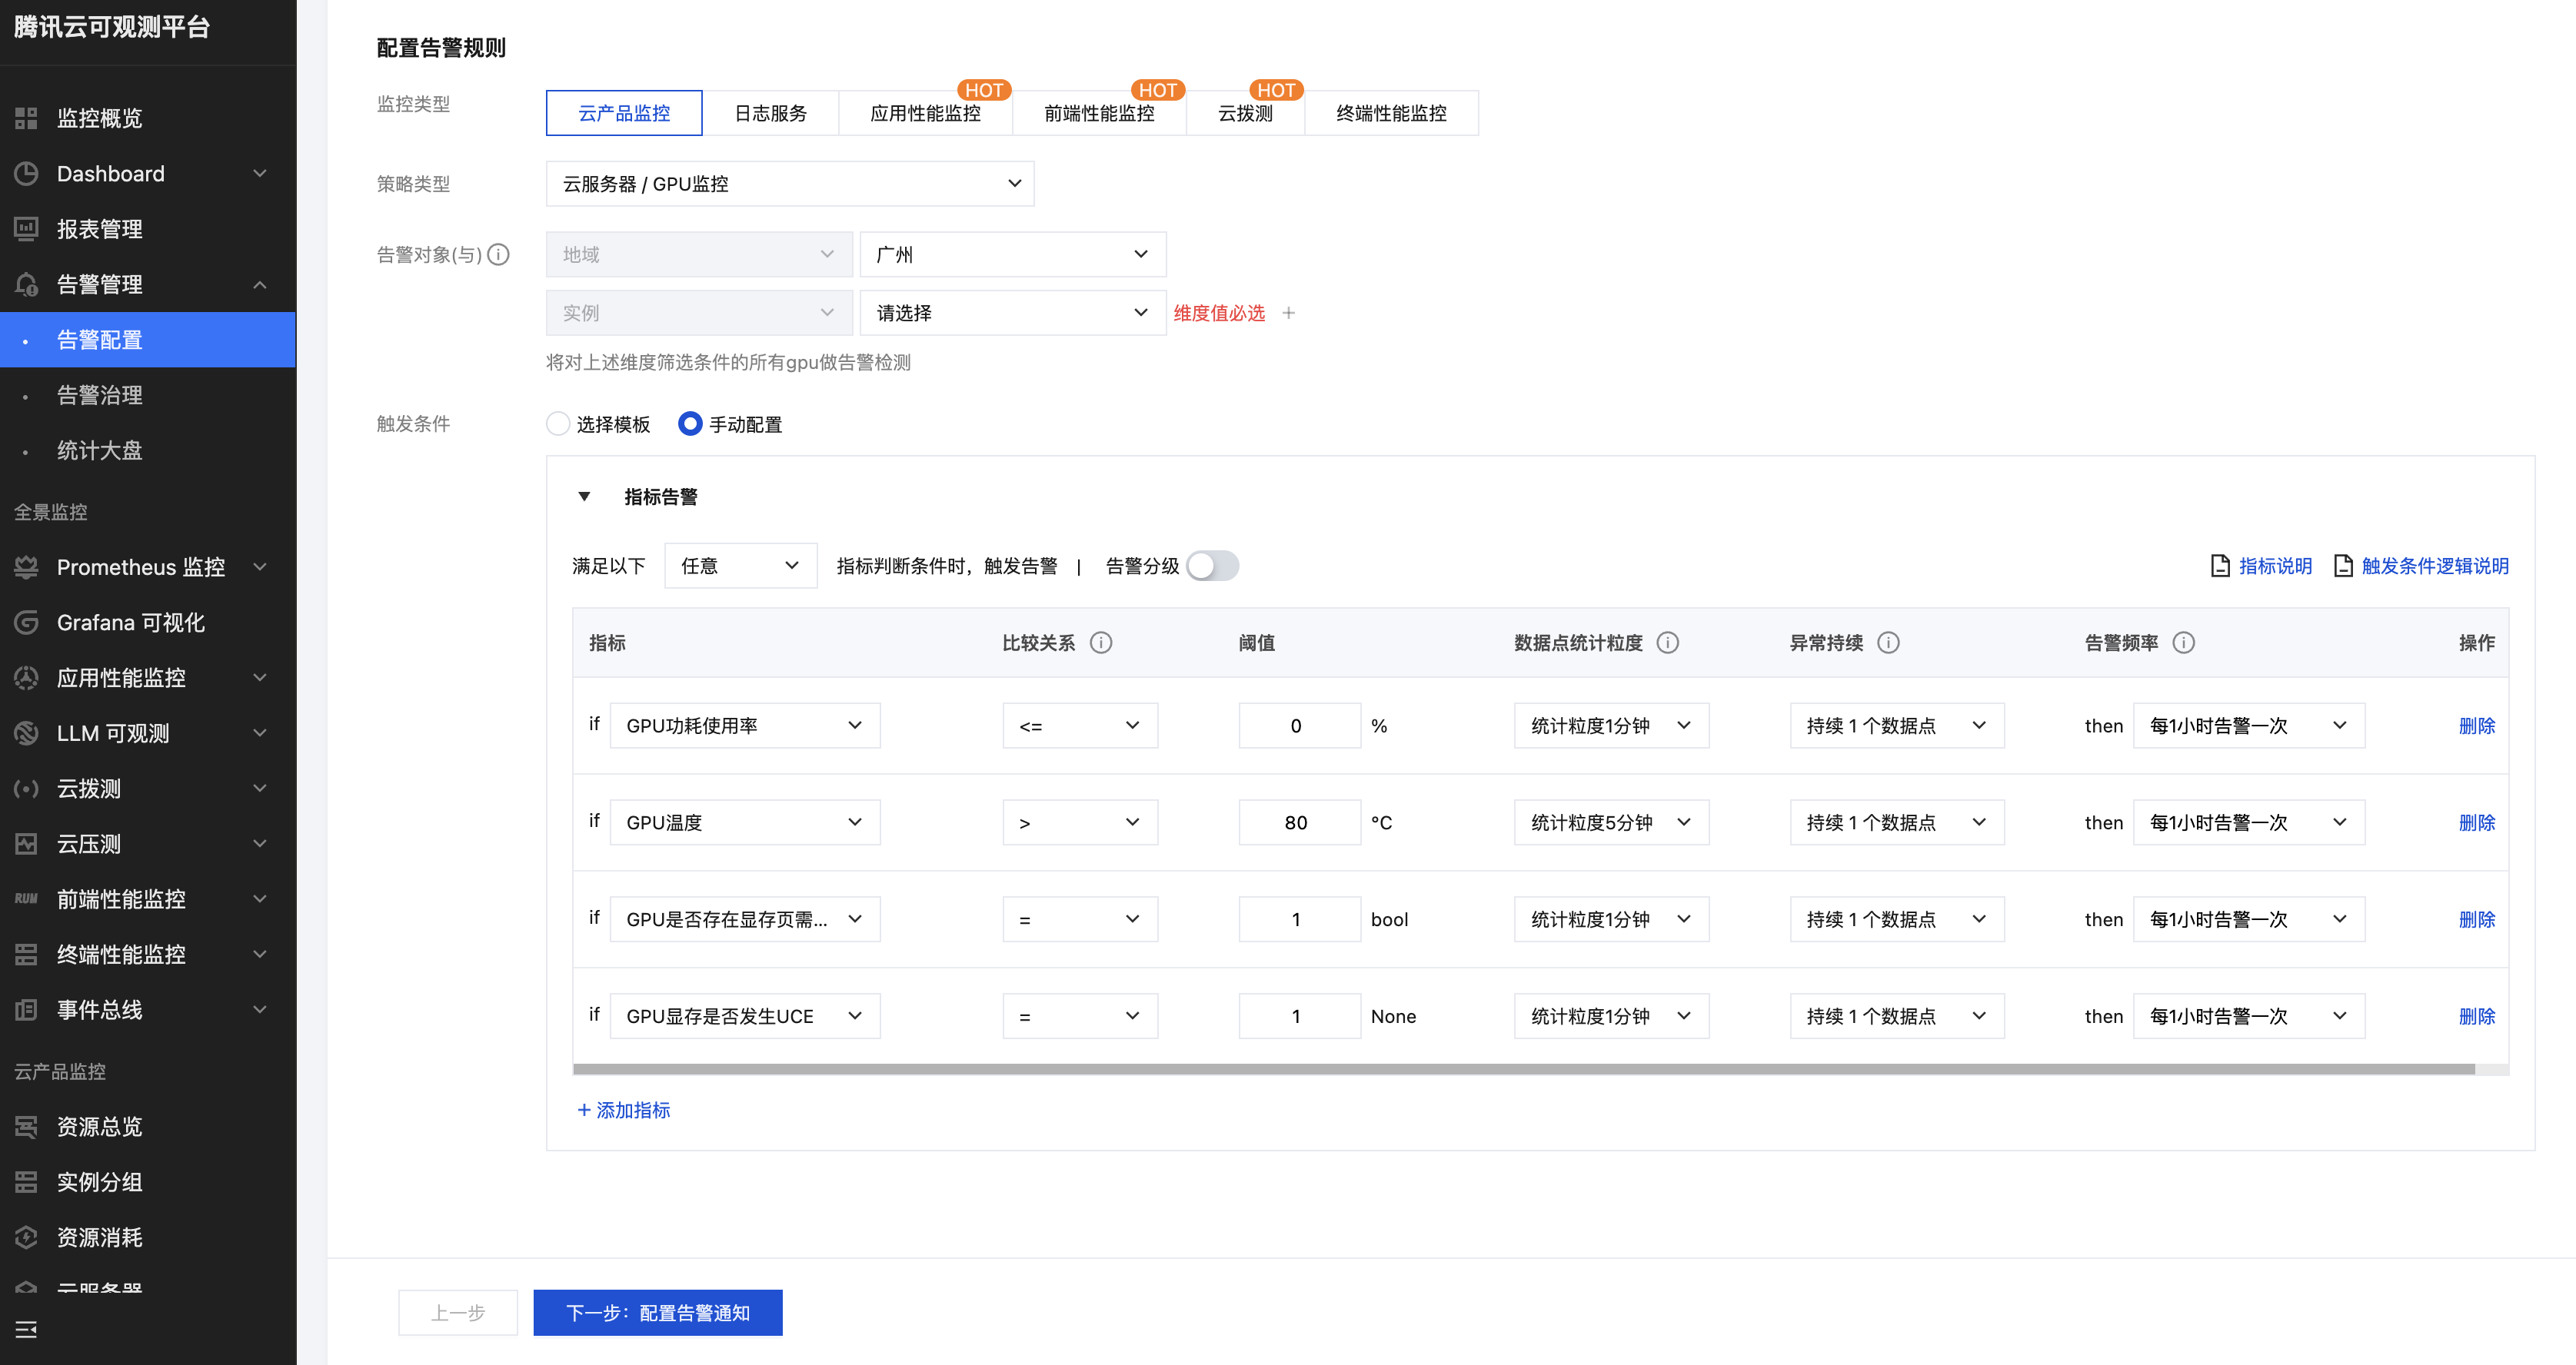Open the 策略类型 云服务器 / GPU监控 dropdown
The image size is (2576, 1365).
click(x=789, y=184)
